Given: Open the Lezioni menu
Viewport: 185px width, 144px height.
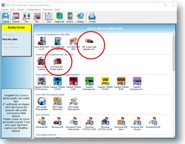Looking at the screenshot, I should pyautogui.click(x=5, y=9).
